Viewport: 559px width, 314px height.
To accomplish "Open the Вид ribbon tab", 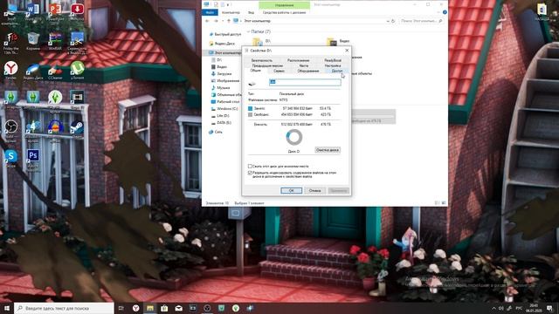I will coord(251,12).
